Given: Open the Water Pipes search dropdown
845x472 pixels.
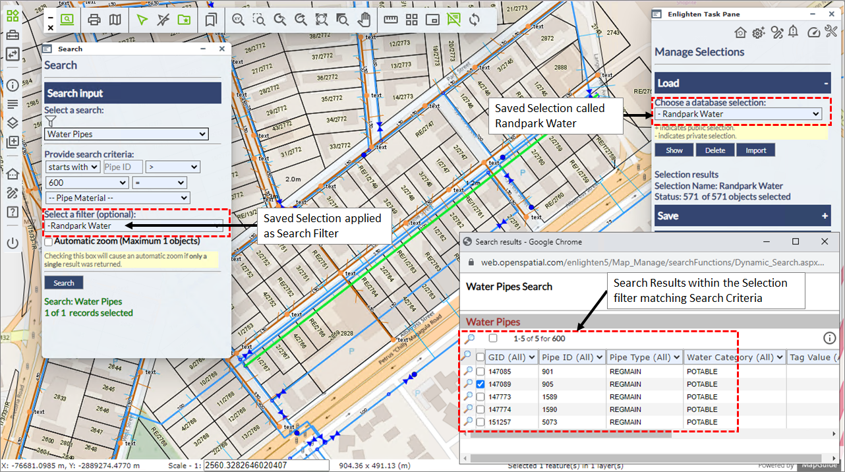Looking at the screenshot, I should tap(127, 134).
